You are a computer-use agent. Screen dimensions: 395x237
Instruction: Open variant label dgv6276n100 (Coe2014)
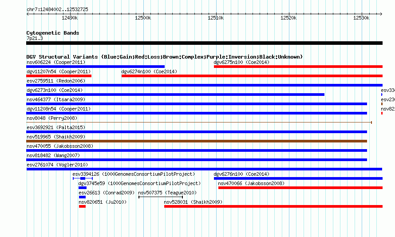[241, 174]
